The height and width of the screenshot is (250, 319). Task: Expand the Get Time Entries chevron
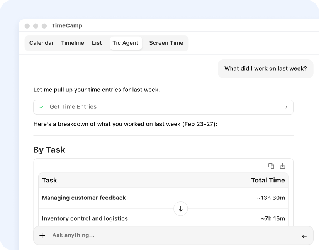point(286,107)
